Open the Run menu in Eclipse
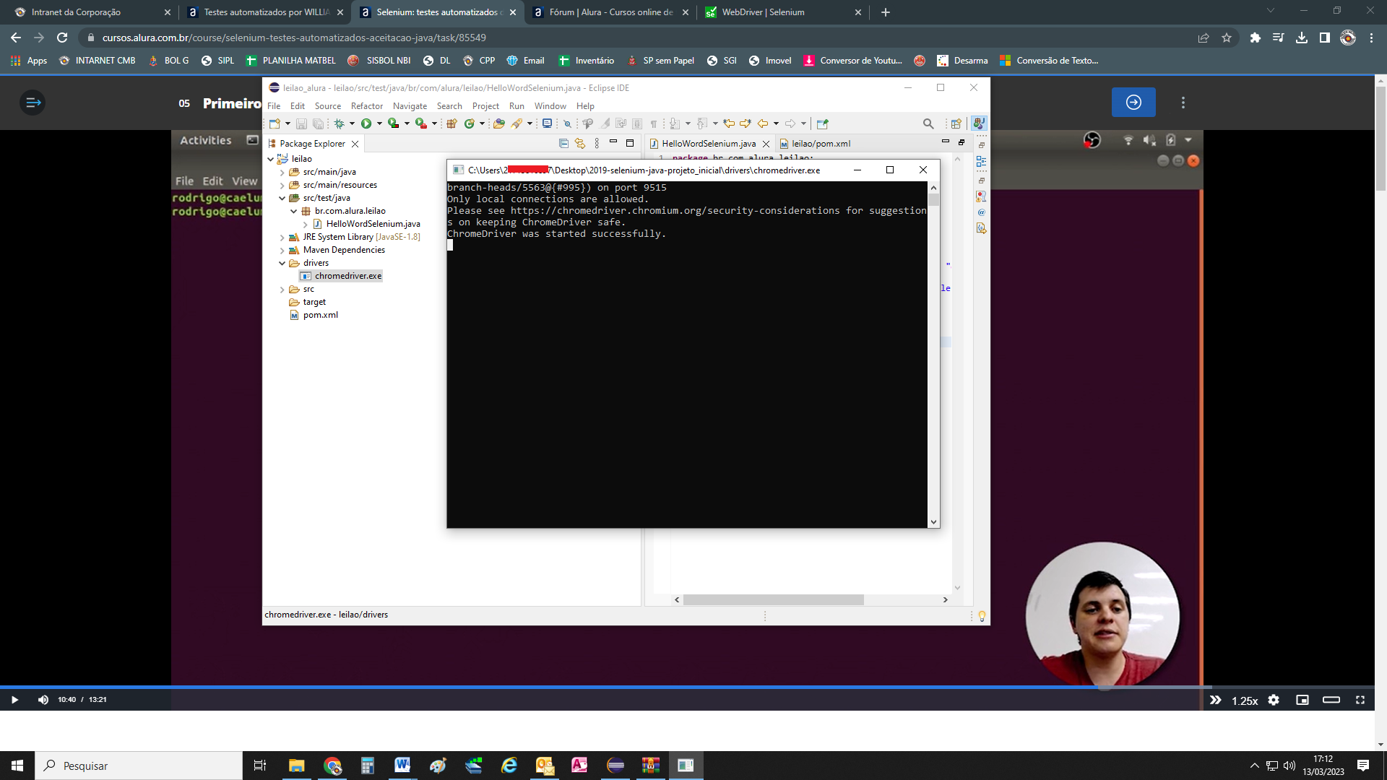Viewport: 1387px width, 780px height. click(x=517, y=105)
